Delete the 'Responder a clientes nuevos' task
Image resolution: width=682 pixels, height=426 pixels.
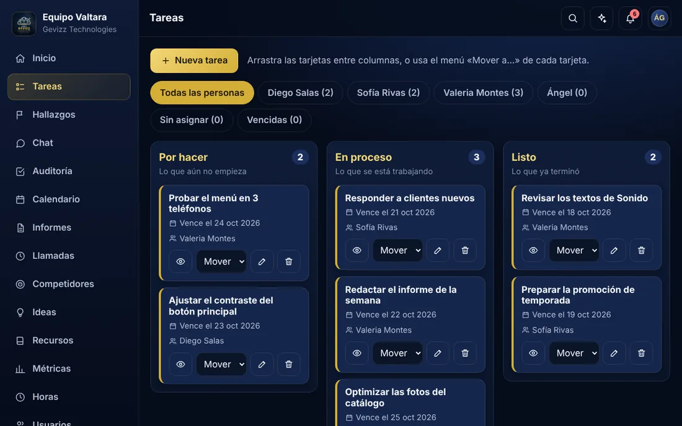465,251
